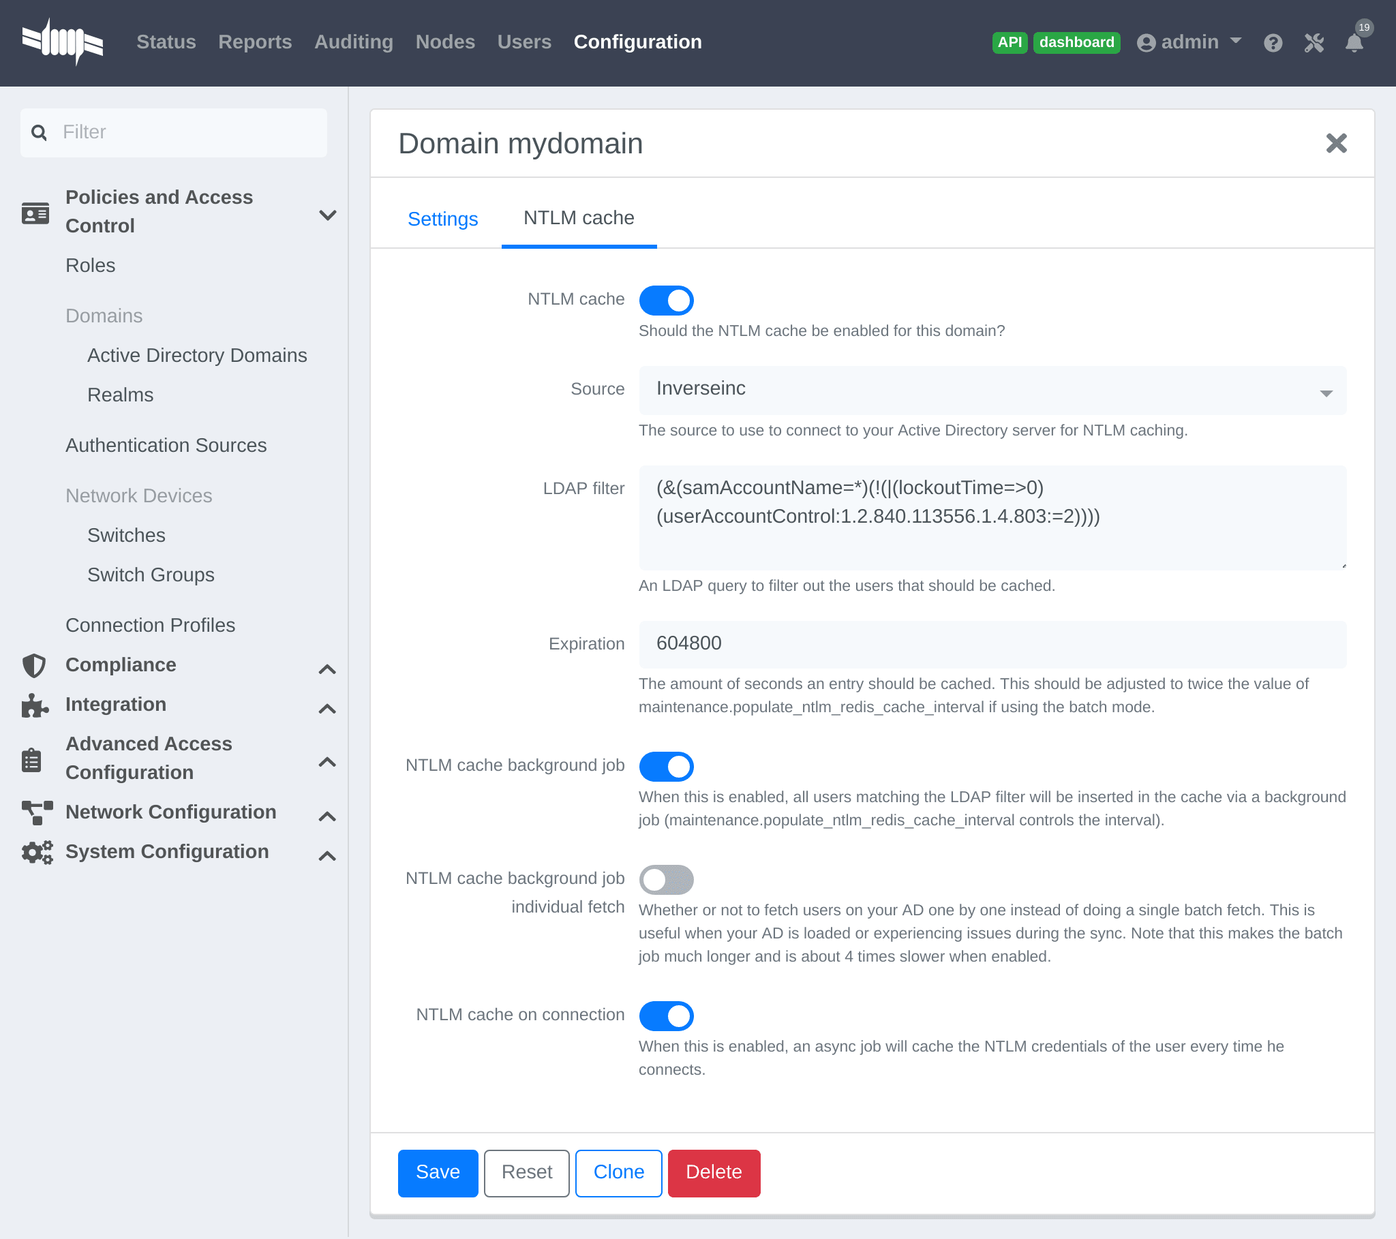This screenshot has height=1239, width=1396.
Task: Expand the Integration section chevron
Action: pos(327,708)
